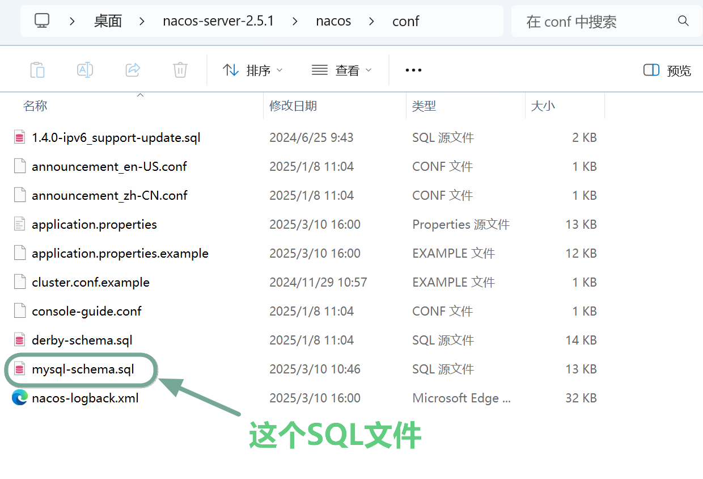The height and width of the screenshot is (479, 703).
Task: Sort by the 类型 column header
Action: click(x=424, y=106)
